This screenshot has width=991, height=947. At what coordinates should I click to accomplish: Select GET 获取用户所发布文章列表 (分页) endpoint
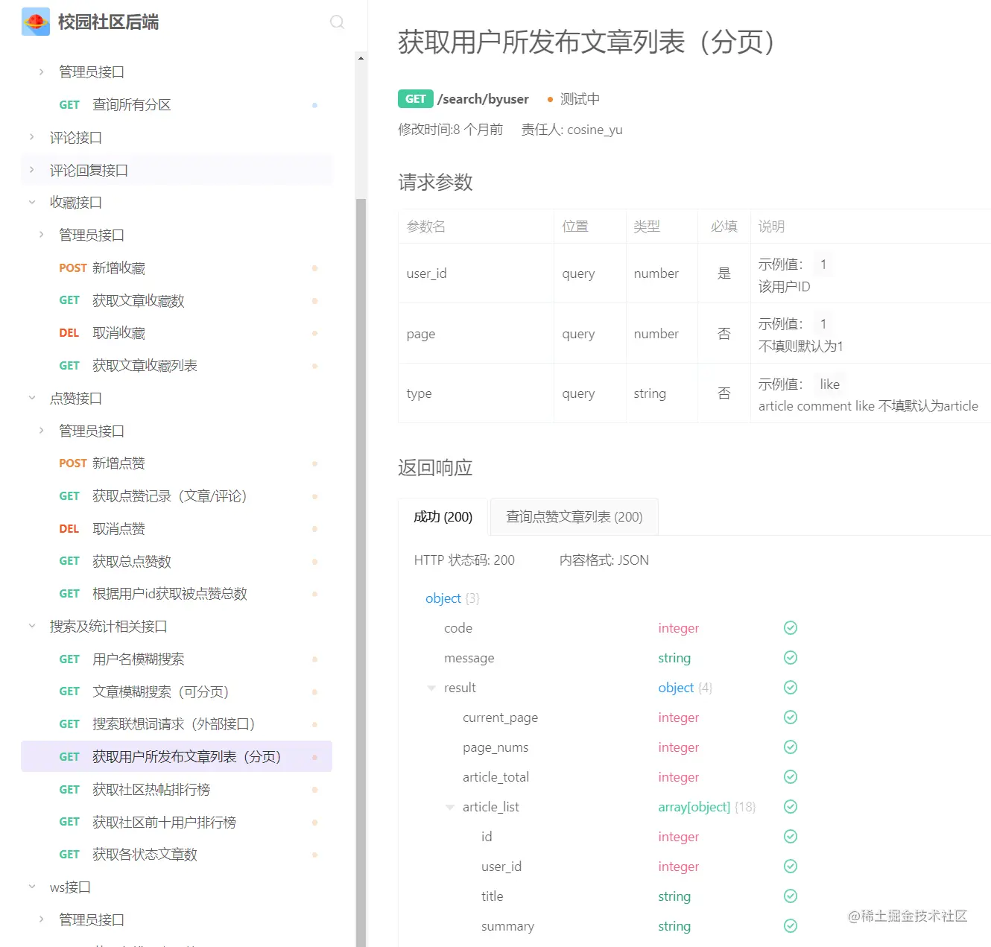pos(177,757)
